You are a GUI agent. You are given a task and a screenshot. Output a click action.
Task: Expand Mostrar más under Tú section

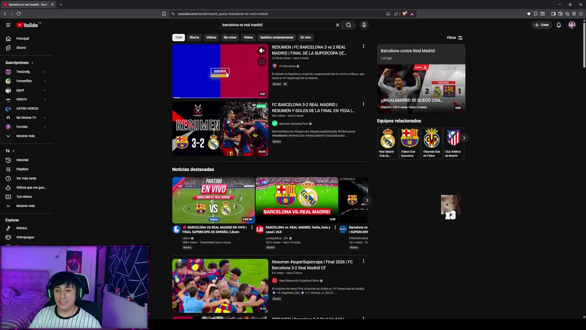25,206
